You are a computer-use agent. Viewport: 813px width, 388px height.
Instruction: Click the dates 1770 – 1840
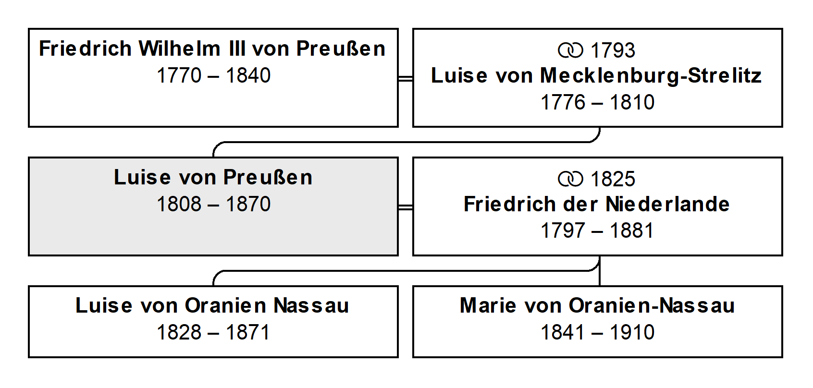[x=214, y=75]
